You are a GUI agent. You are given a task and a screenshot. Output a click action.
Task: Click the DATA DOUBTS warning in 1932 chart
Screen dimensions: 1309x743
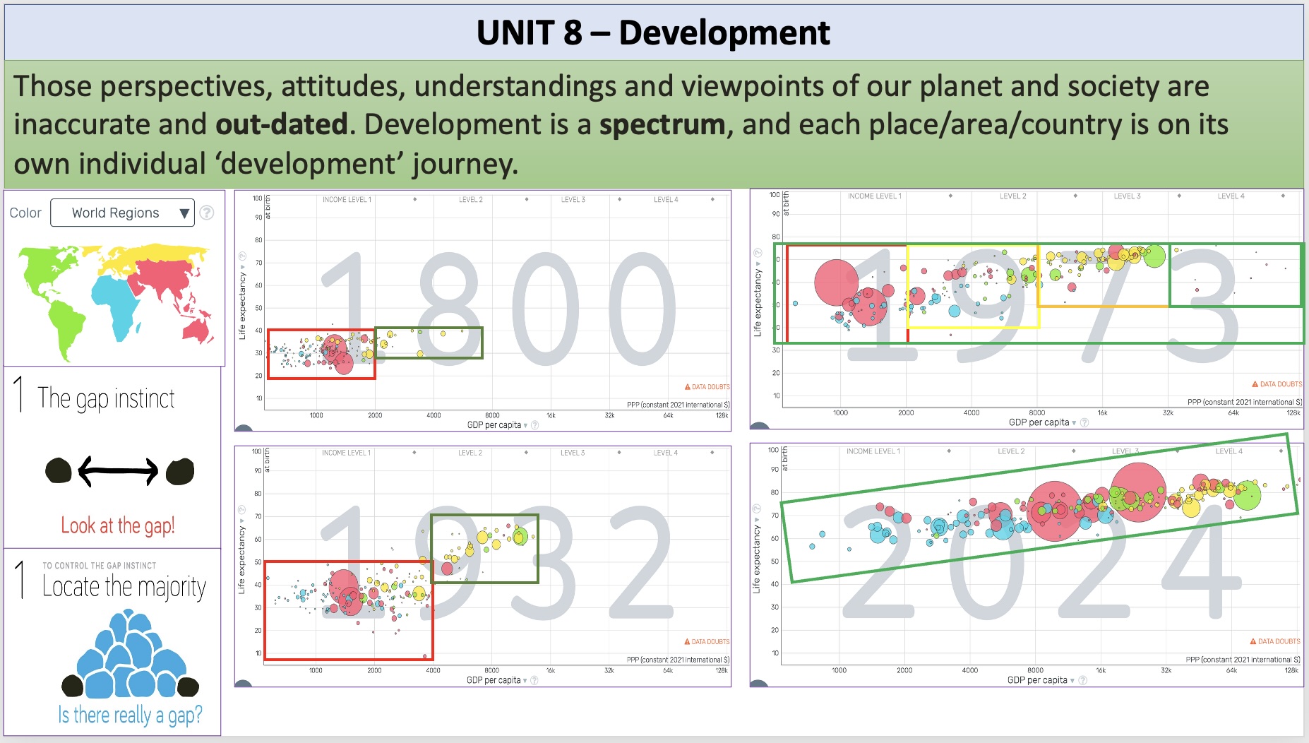tap(707, 642)
